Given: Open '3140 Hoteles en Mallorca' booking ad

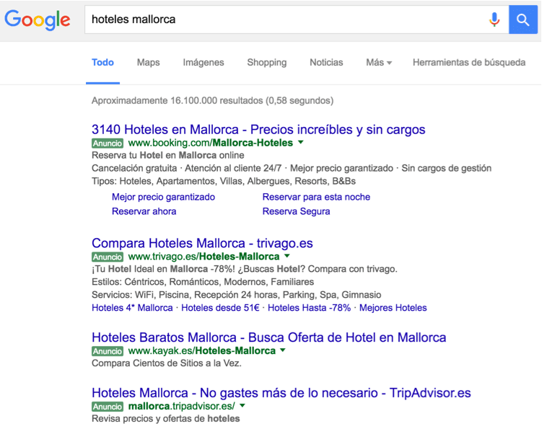Looking at the screenshot, I should (258, 130).
